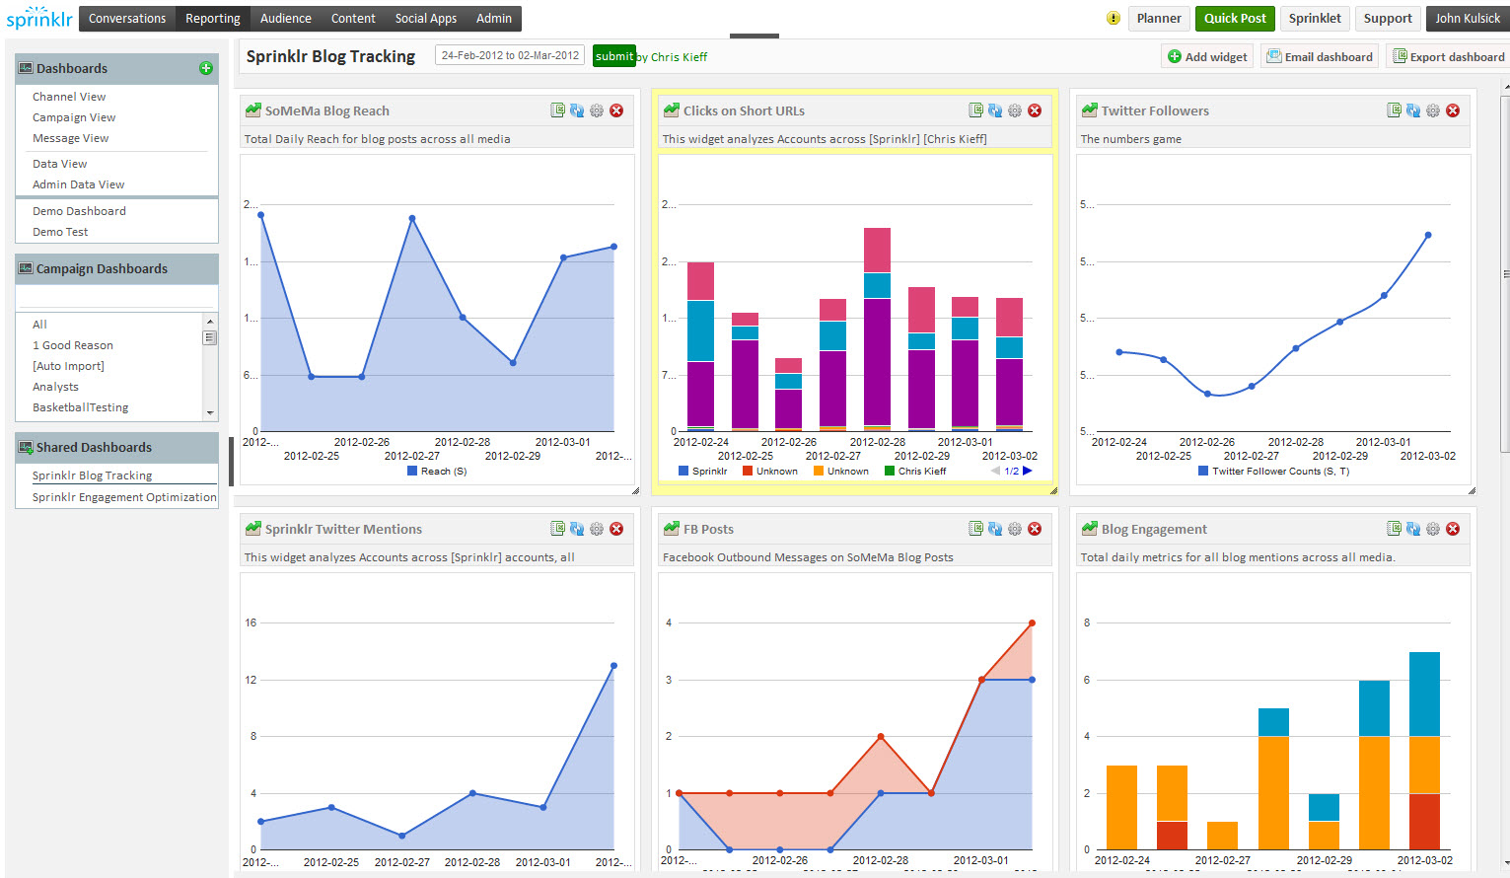Remove the Twitter Followers widget with the red X
Screen dimensions: 1510x878
pos(1453,110)
